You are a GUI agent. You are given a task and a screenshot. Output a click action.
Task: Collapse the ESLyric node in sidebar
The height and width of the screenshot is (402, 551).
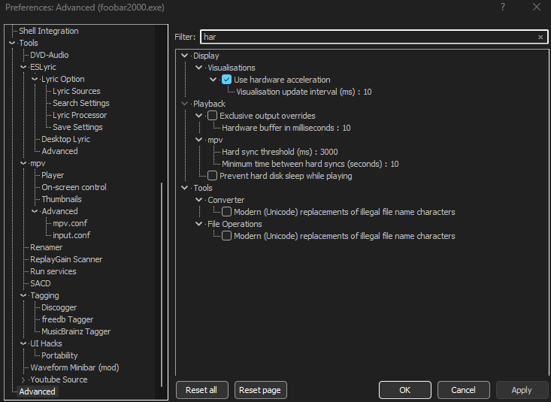click(23, 67)
